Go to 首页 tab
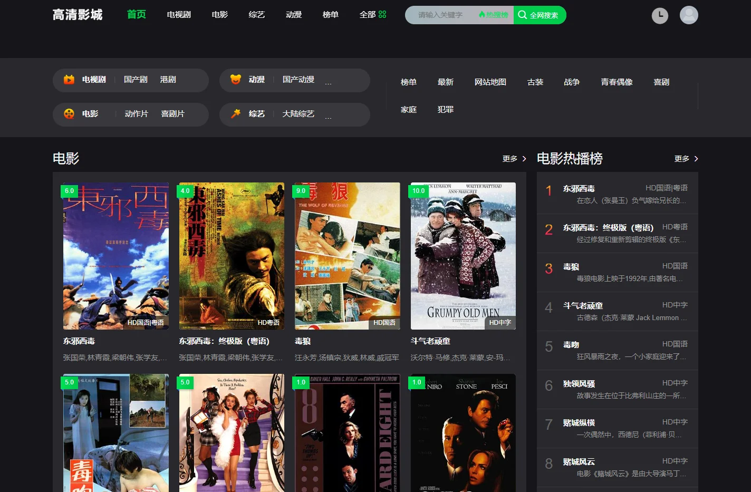Viewport: 751px width, 492px height. point(137,14)
